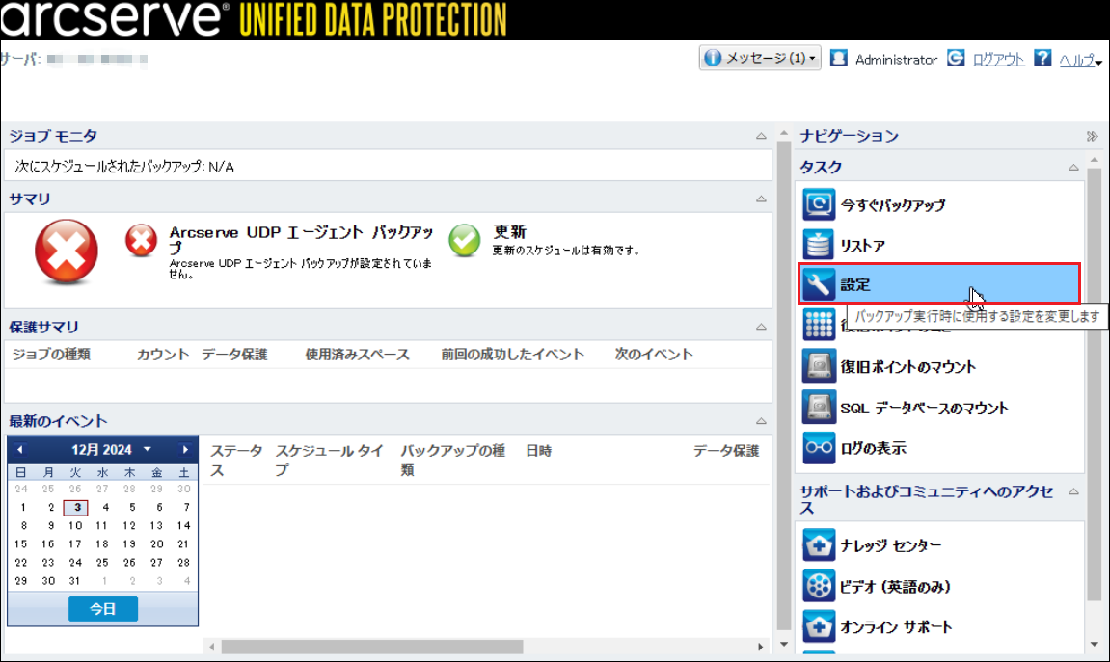Click the View Logs glasses icon

tap(819, 448)
